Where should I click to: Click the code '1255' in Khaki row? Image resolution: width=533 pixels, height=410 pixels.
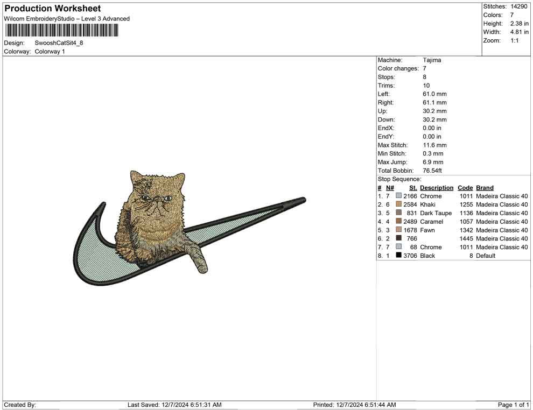click(x=466, y=204)
